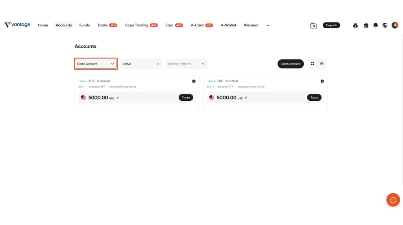Open the live chat bubble
This screenshot has width=403, height=225.
(393, 200)
